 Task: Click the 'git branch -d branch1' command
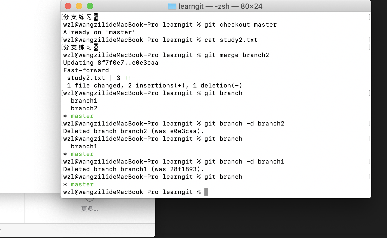pyautogui.click(x=244, y=161)
